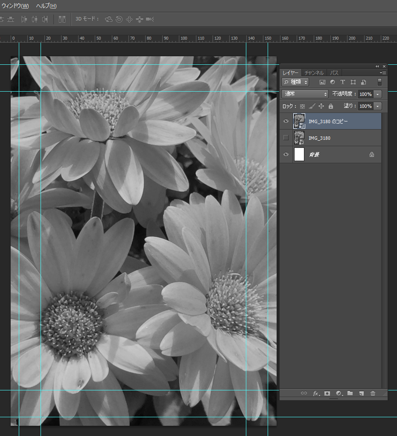Create a new layer group folder

[x=350, y=393]
